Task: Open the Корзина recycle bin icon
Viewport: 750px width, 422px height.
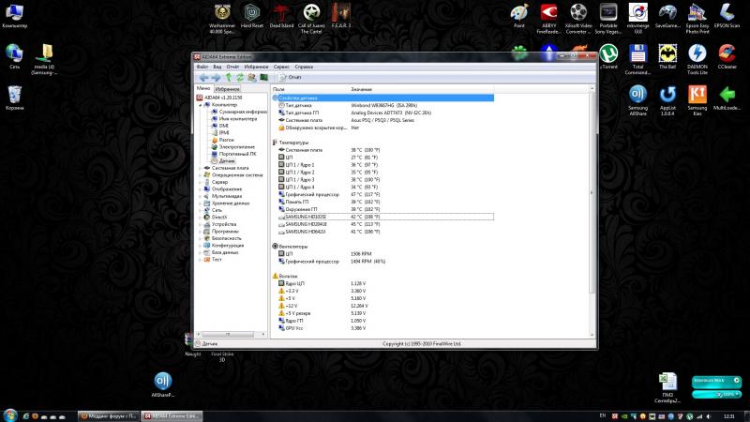Action: [x=15, y=98]
